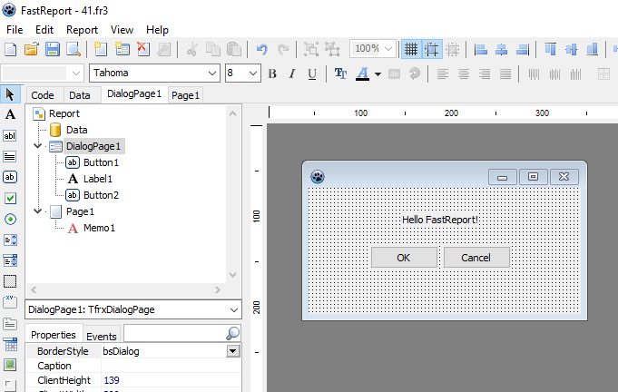
Task: Switch to the Data tab
Action: [80, 95]
